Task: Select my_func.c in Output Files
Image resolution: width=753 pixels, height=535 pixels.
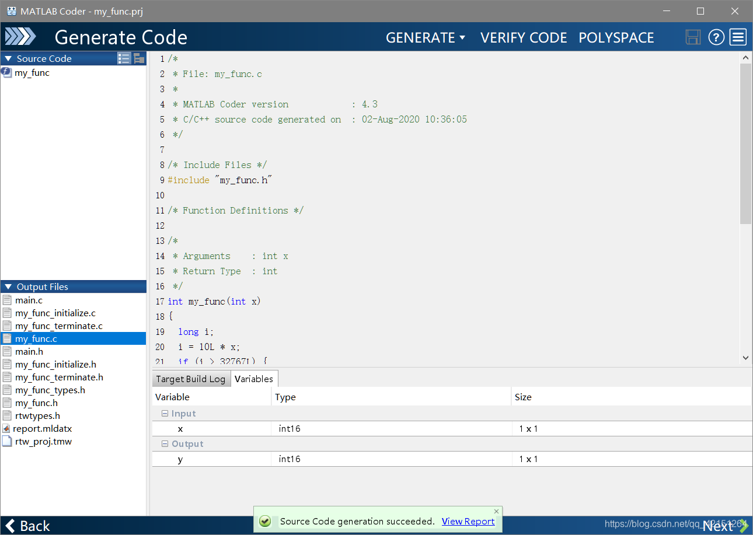Action: point(73,338)
